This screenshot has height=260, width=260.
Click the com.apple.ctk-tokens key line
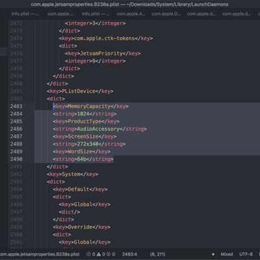[106, 38]
